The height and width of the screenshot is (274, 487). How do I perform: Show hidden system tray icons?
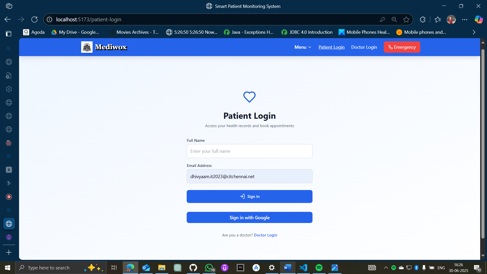click(386, 268)
